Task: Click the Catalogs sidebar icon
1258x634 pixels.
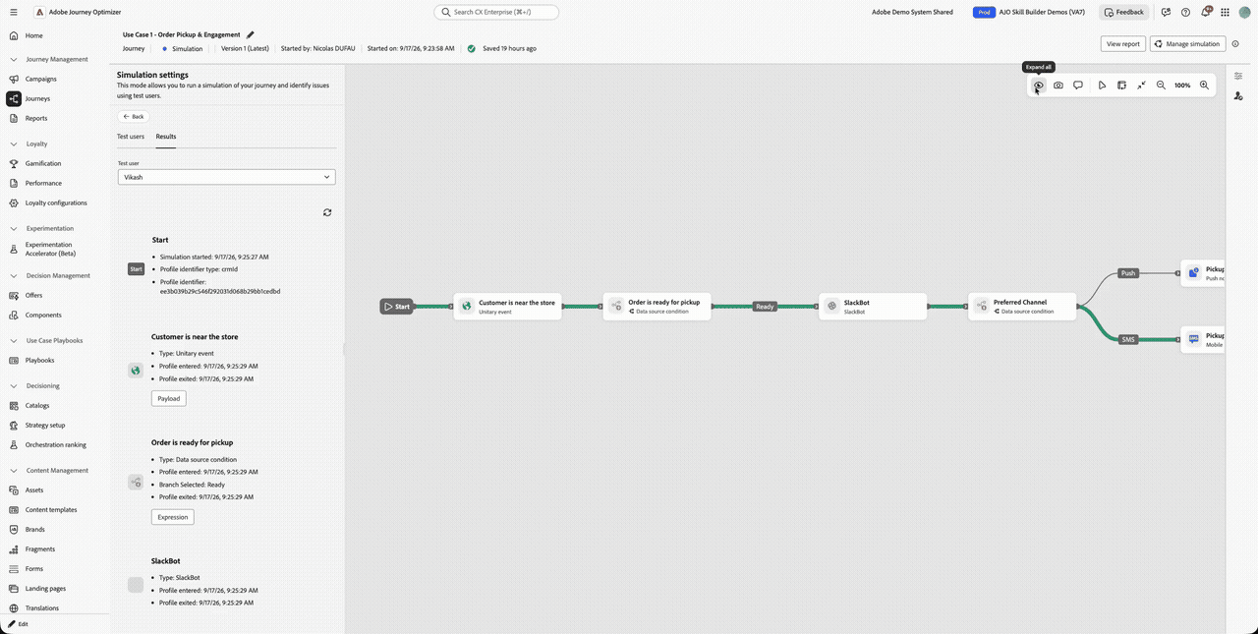Action: tap(14, 405)
